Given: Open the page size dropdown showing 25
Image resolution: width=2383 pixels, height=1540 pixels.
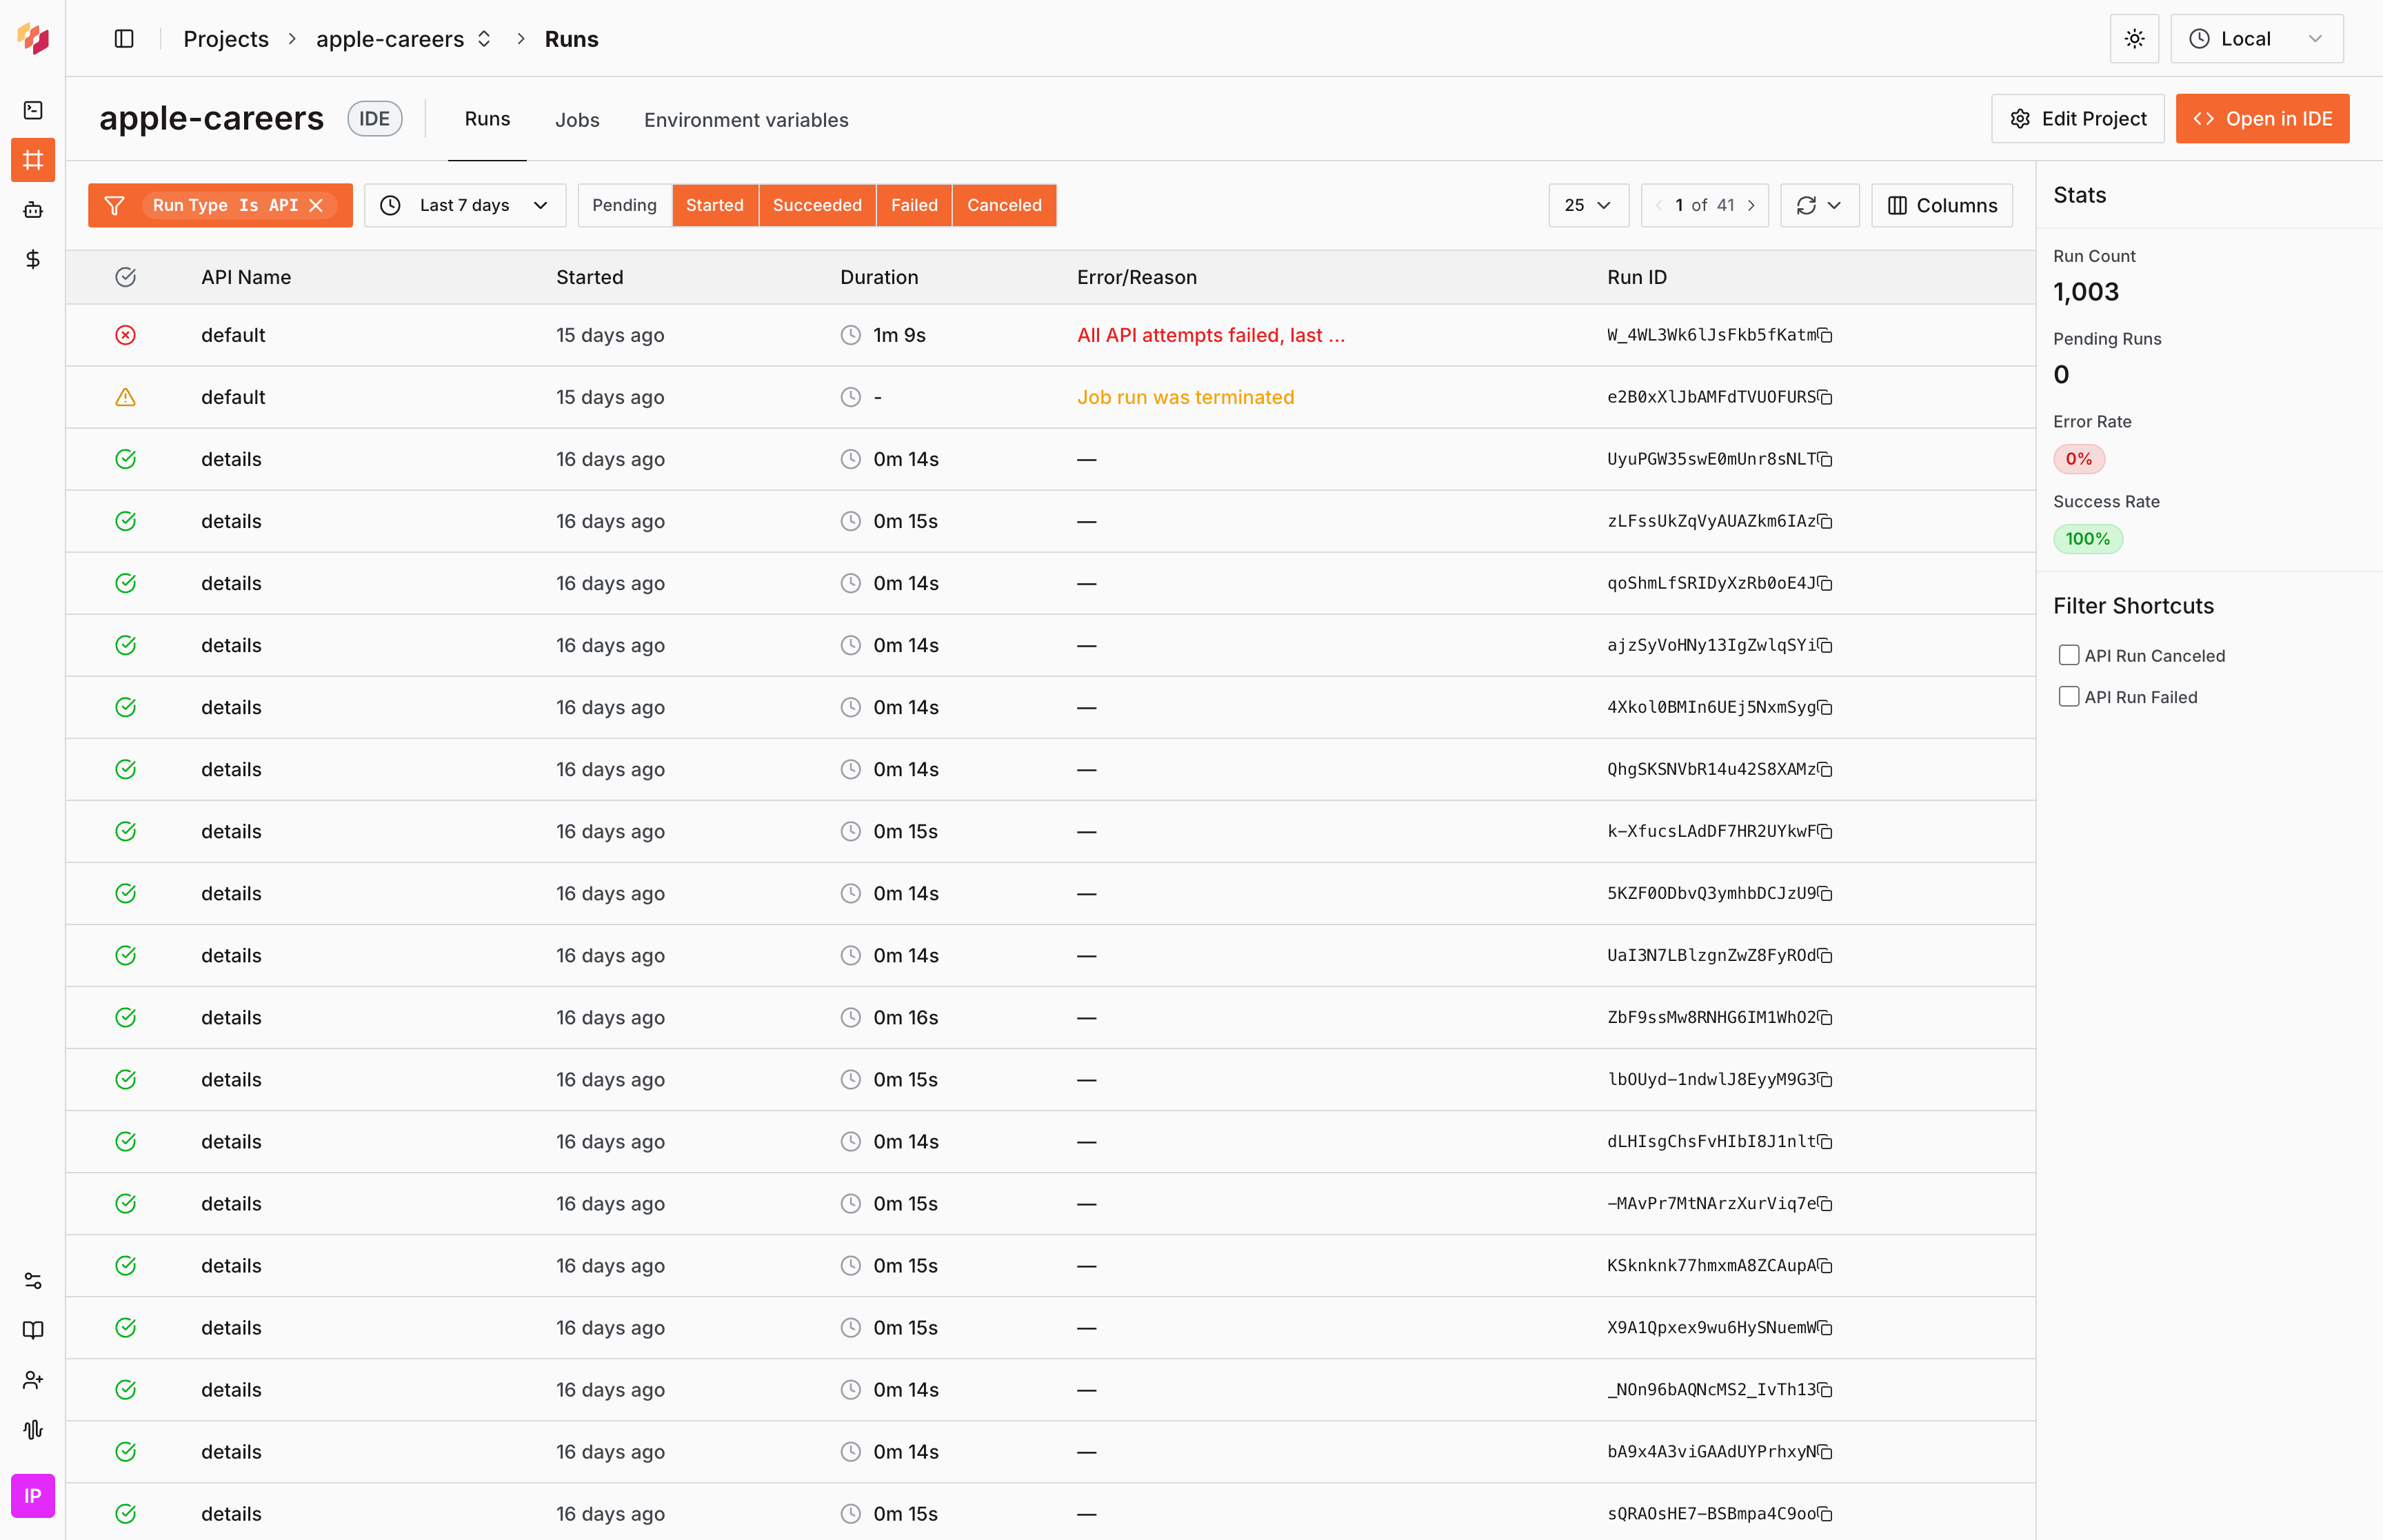Looking at the screenshot, I should pos(1588,205).
